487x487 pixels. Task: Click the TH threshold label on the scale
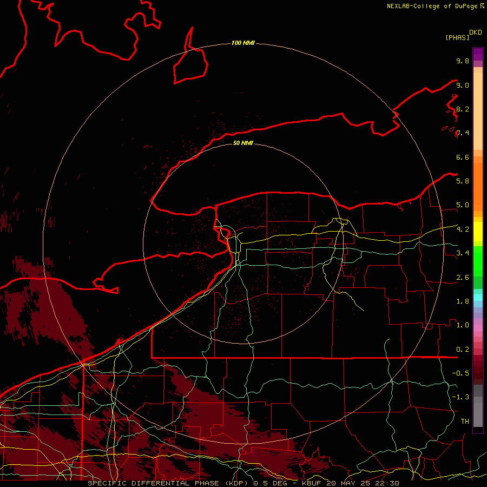pyautogui.click(x=465, y=421)
